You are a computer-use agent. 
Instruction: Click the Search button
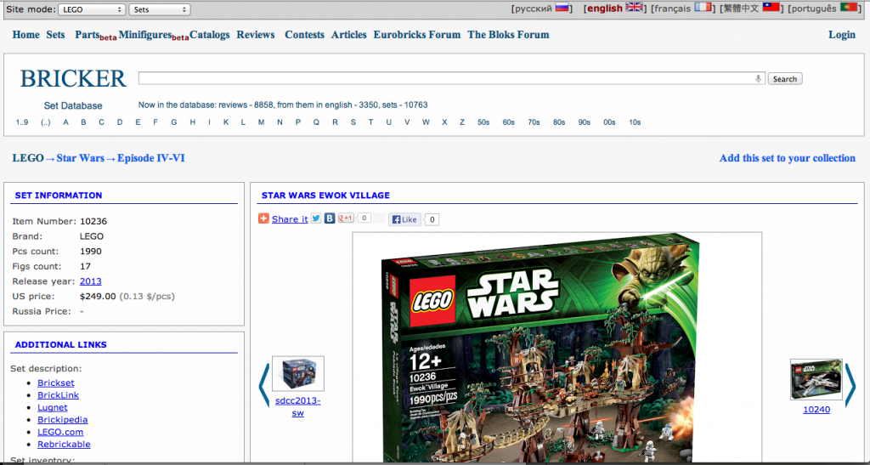[x=784, y=79]
